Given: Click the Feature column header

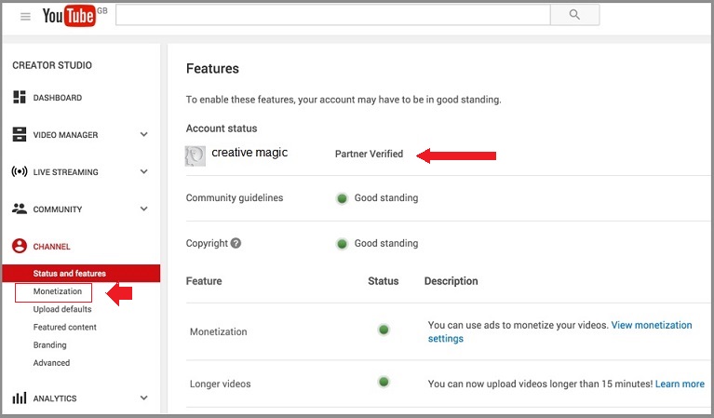Looking at the screenshot, I should (x=204, y=281).
